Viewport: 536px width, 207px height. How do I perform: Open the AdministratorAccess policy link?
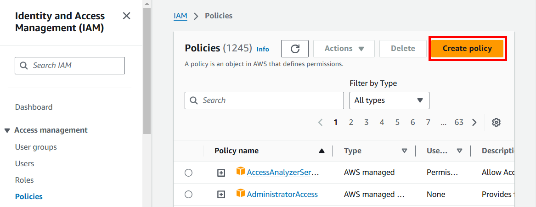pyautogui.click(x=282, y=194)
